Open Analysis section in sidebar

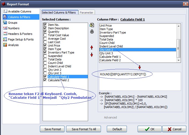click(x=13, y=45)
